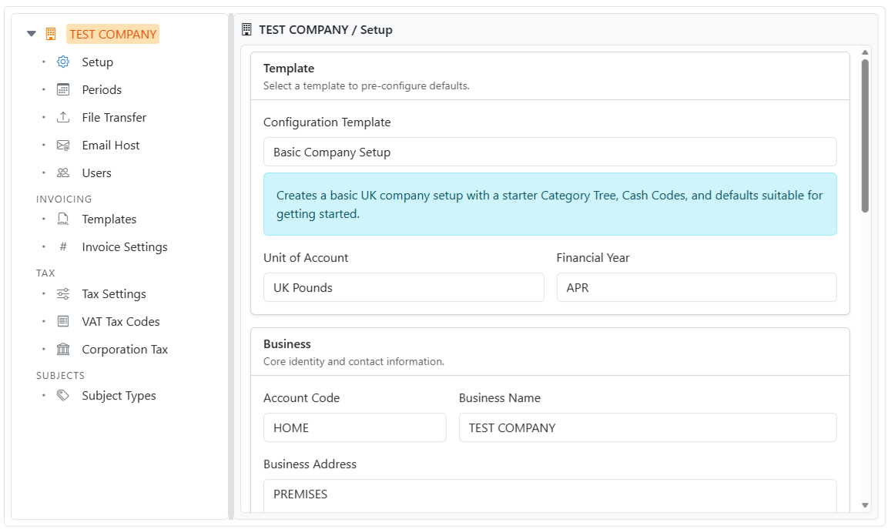Viewport: 888px width, 529px height.
Task: Click the Tax Settings sliders icon
Action: 63,293
